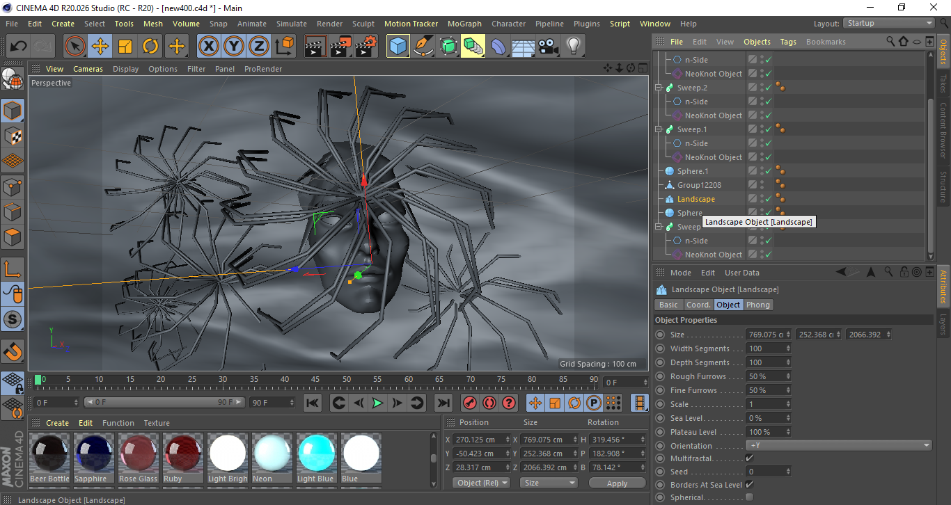This screenshot has width=951, height=505.
Task: Toggle the Landscape object's green enable checkmark
Action: [x=768, y=199]
